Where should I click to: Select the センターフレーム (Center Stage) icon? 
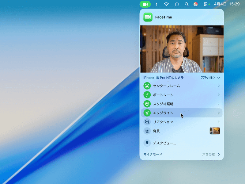[x=147, y=86]
